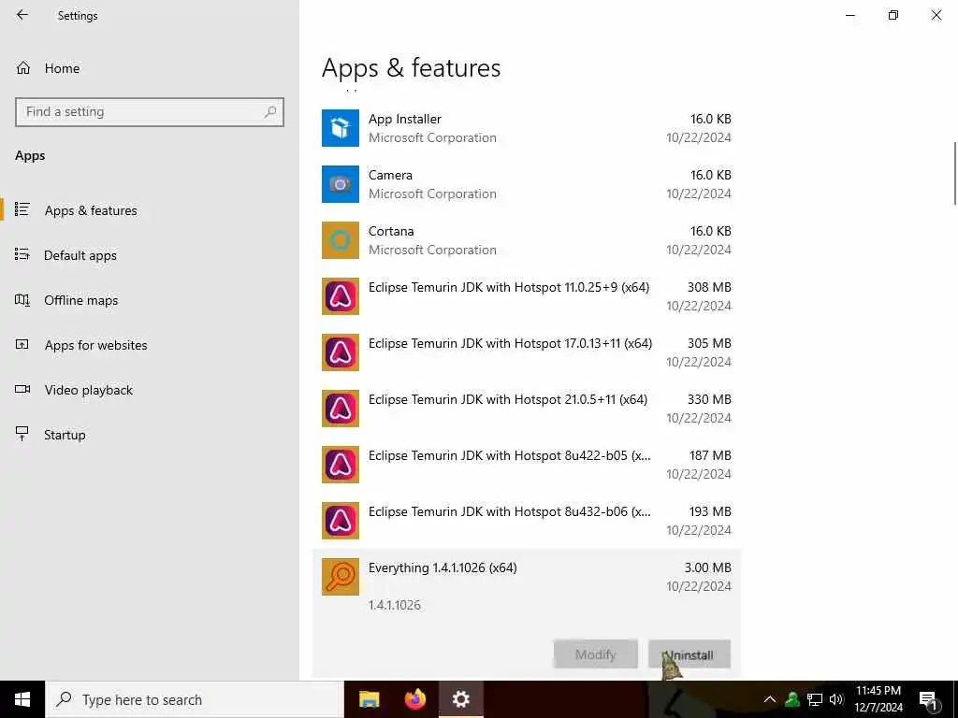Click the Temurin JDK 11.0.25+9 icon

[x=341, y=296]
